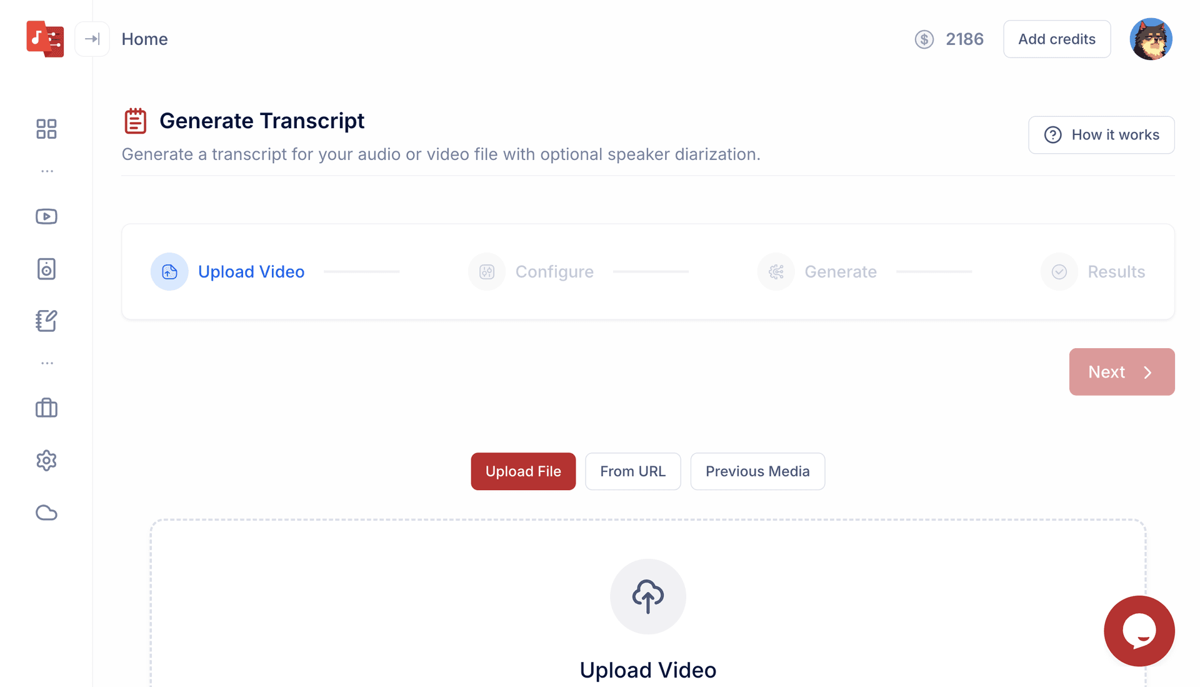
Task: Switch to the From URL tab
Action: point(632,471)
